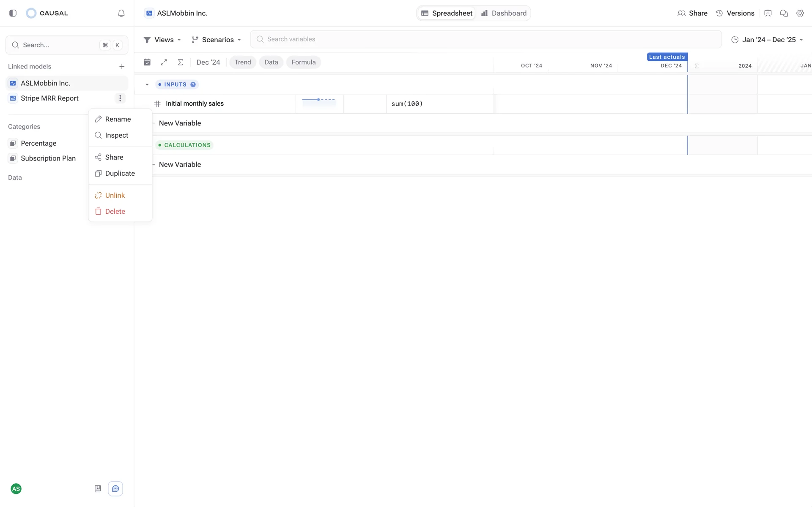
Task: Click the expand fullscreen arrows icon
Action: click(164, 62)
